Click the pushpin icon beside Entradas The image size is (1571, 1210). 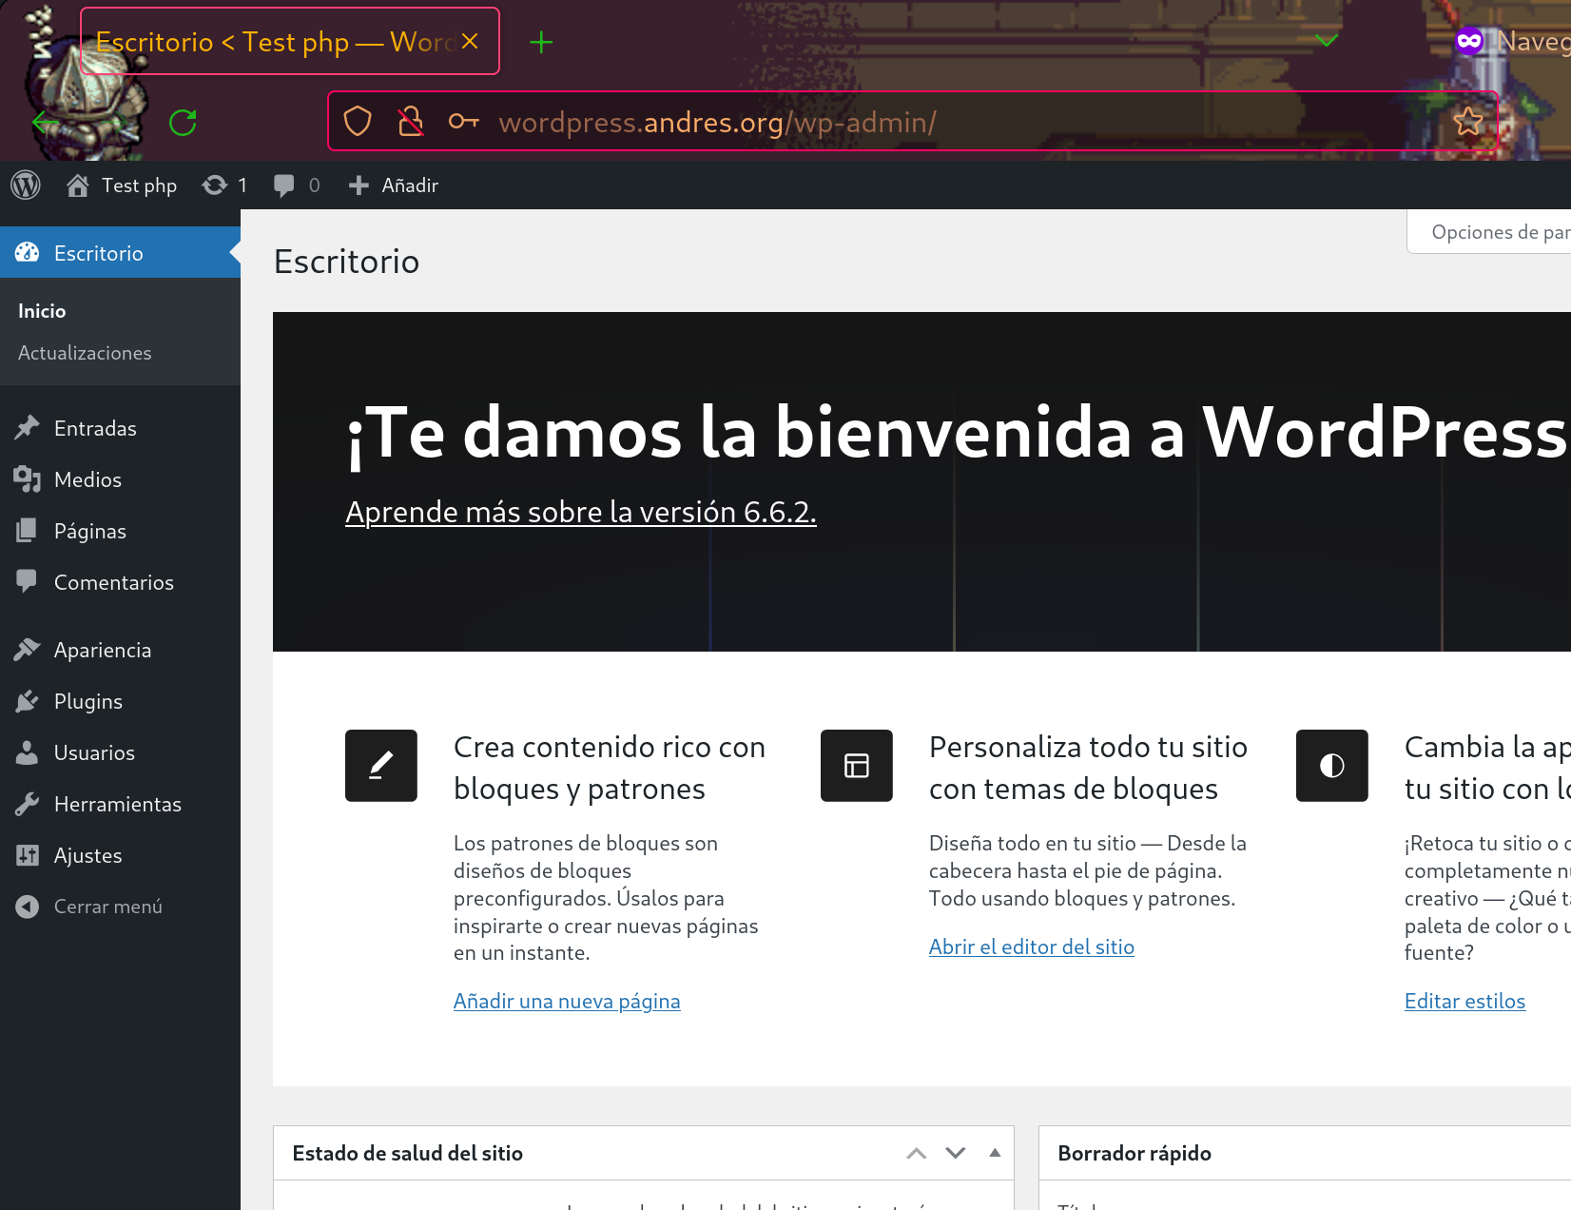27,428
